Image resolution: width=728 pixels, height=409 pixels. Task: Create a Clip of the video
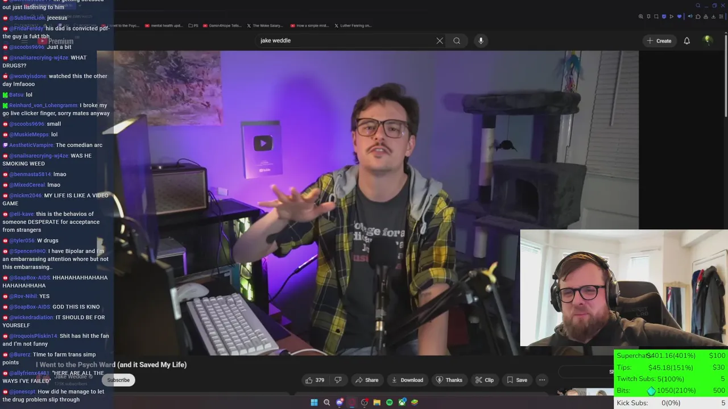(485, 380)
